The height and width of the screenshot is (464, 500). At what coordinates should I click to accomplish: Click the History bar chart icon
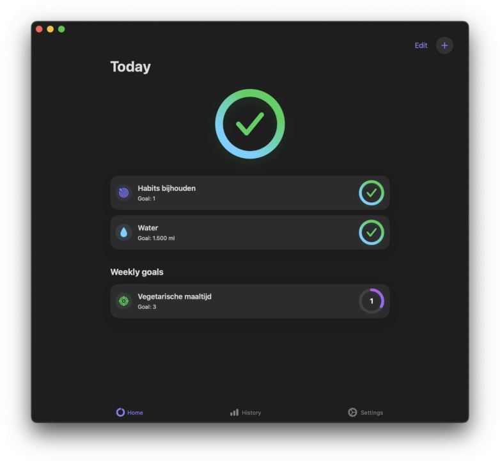(x=235, y=412)
